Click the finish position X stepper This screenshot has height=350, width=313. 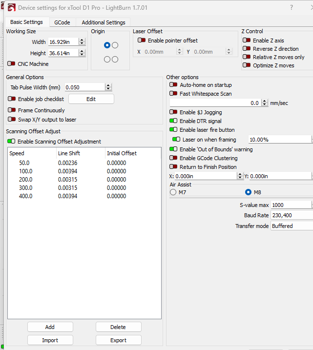(x=240, y=176)
